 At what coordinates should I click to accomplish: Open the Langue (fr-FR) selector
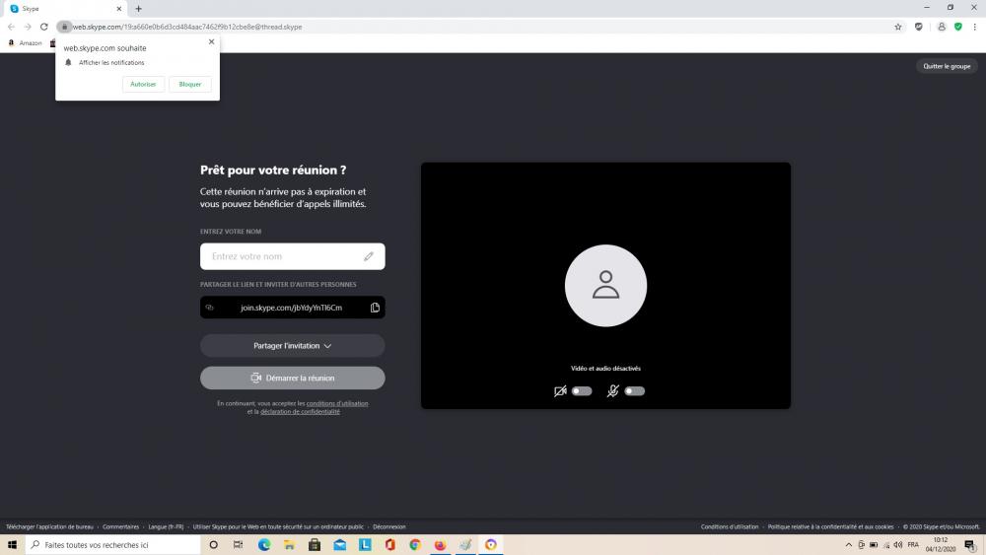pyautogui.click(x=166, y=526)
